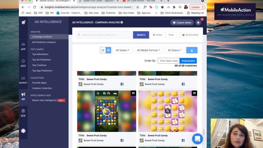
Task: Open the Apps bookmarks shortcut
Action: pos(26,13)
